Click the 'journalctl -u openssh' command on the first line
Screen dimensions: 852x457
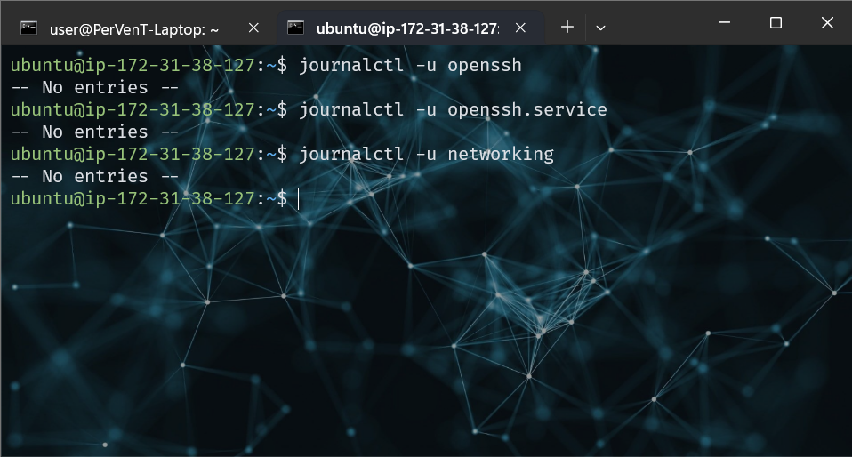tap(410, 66)
